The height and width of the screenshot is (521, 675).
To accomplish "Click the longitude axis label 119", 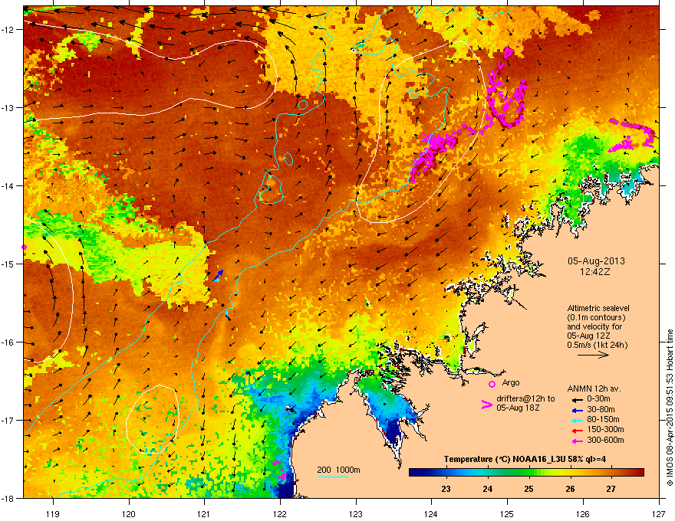I will point(53,513).
